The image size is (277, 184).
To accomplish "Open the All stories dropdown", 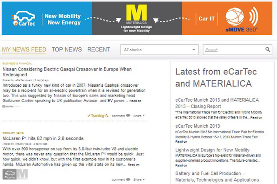I will tap(159, 49).
